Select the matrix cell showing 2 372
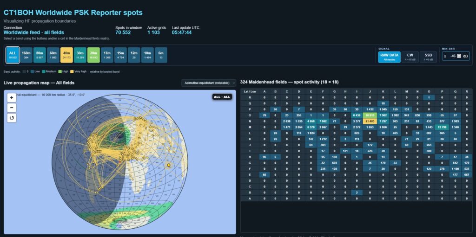The height and width of the screenshot is (237, 476). coord(357,127)
